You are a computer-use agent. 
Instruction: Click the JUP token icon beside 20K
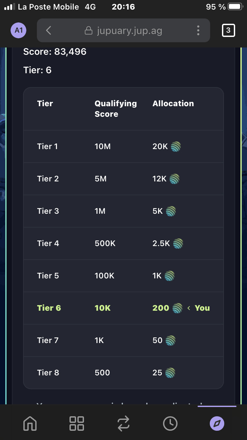point(176,146)
